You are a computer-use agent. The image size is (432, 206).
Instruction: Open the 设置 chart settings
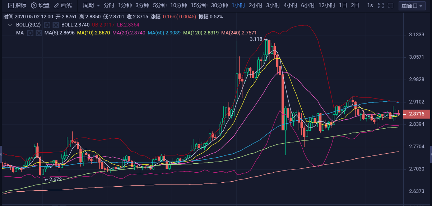click(40, 5)
